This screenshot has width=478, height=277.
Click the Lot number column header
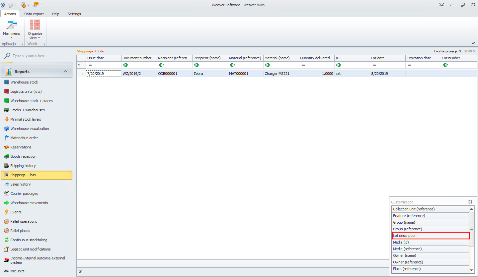[459, 58]
